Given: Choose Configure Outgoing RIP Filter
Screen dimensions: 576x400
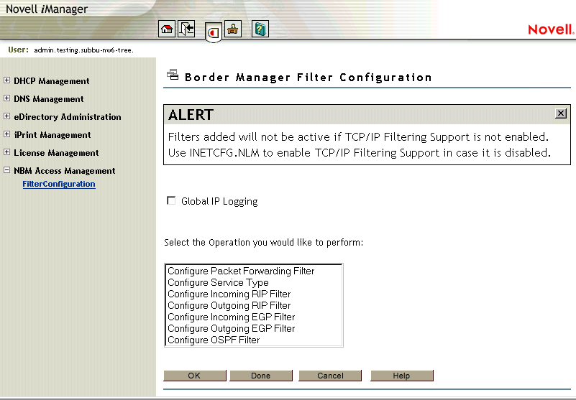Looking at the screenshot, I should (254, 305).
